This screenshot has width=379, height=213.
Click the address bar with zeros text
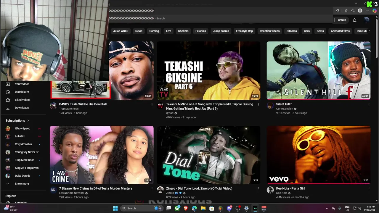[221, 11]
